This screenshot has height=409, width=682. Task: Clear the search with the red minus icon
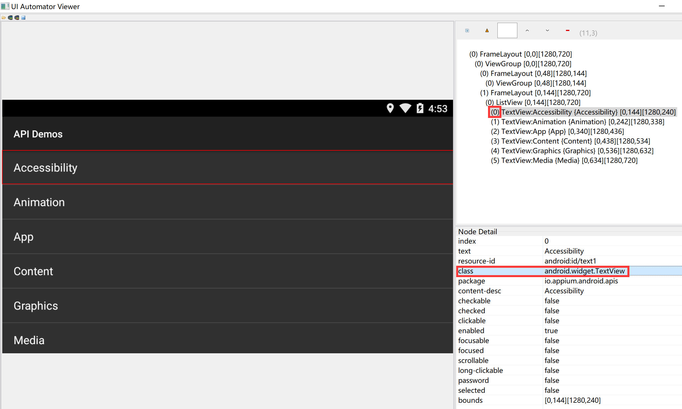[x=567, y=30]
